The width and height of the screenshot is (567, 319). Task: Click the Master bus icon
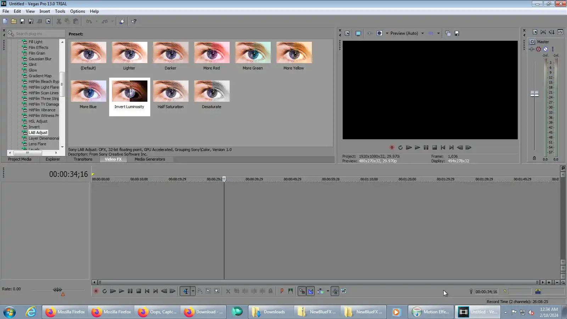(532, 42)
